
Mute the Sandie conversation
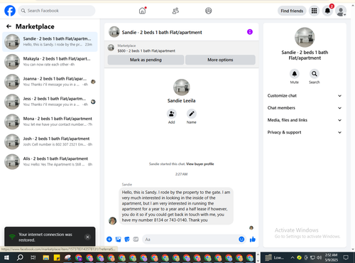point(295,74)
